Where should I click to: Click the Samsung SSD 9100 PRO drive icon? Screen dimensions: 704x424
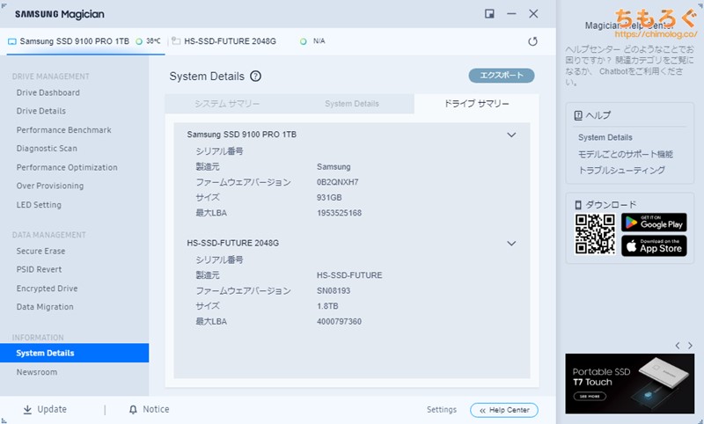click(x=12, y=41)
